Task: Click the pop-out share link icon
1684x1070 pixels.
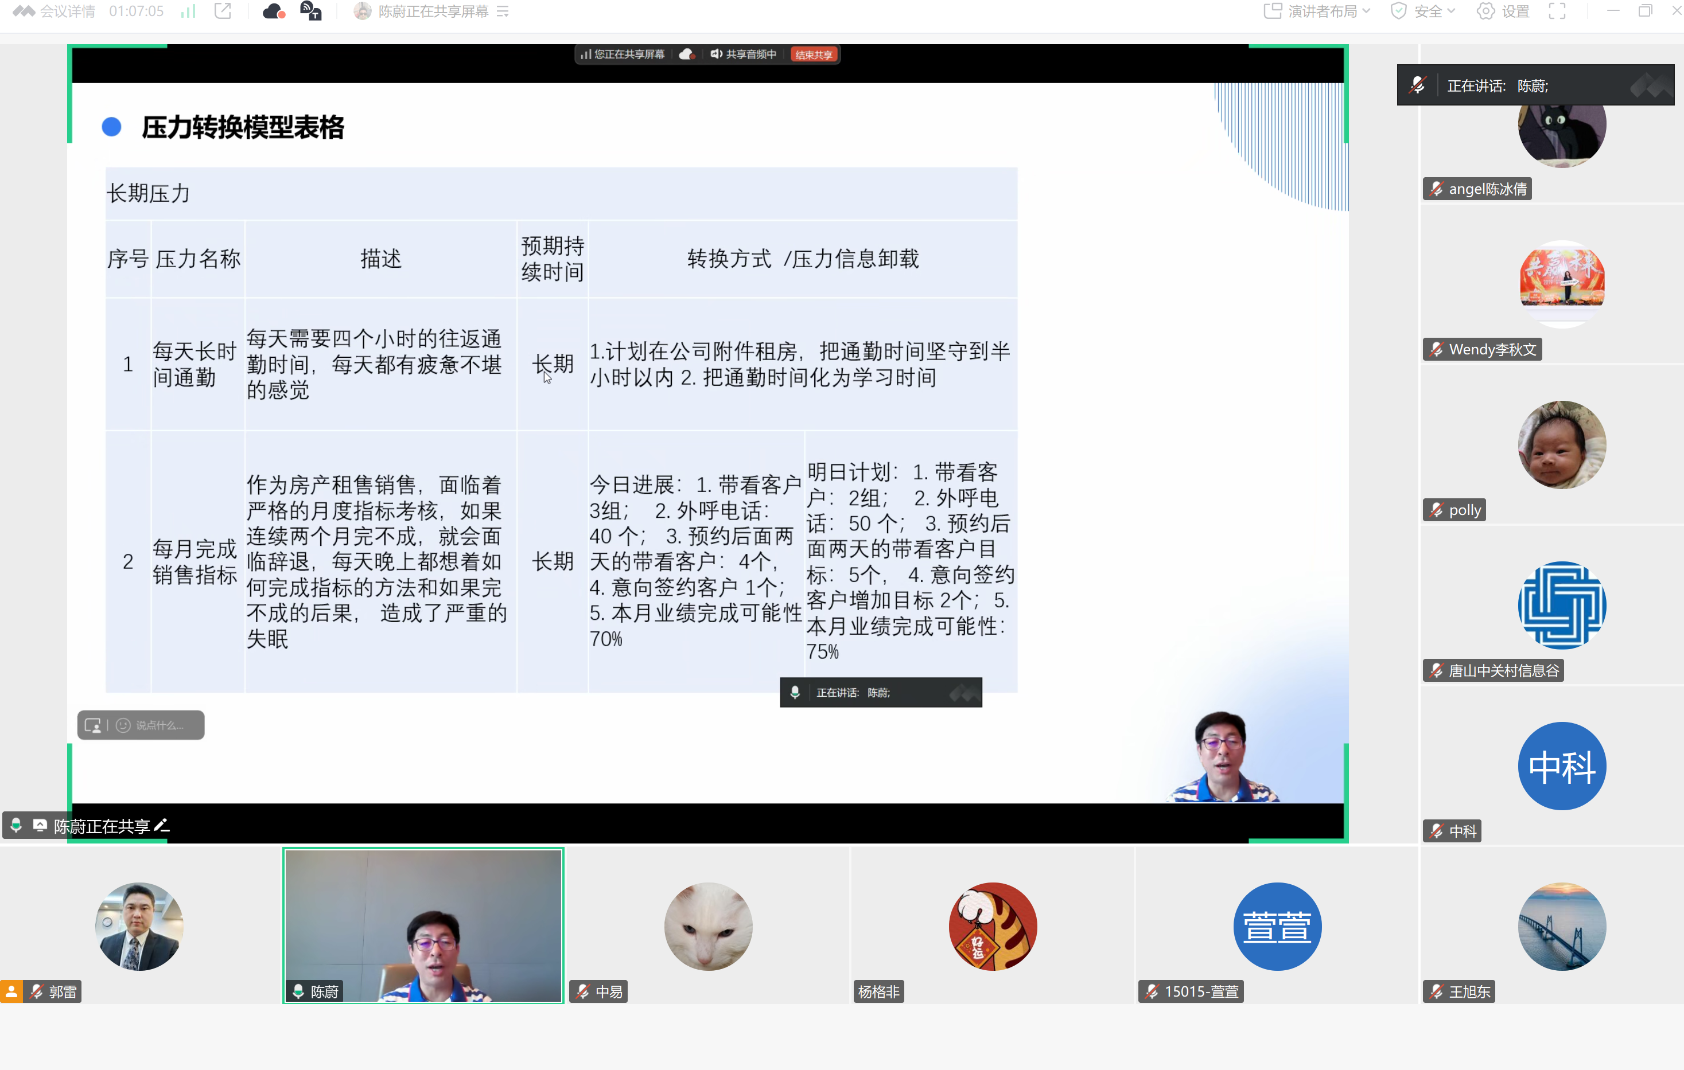Action: [x=223, y=11]
